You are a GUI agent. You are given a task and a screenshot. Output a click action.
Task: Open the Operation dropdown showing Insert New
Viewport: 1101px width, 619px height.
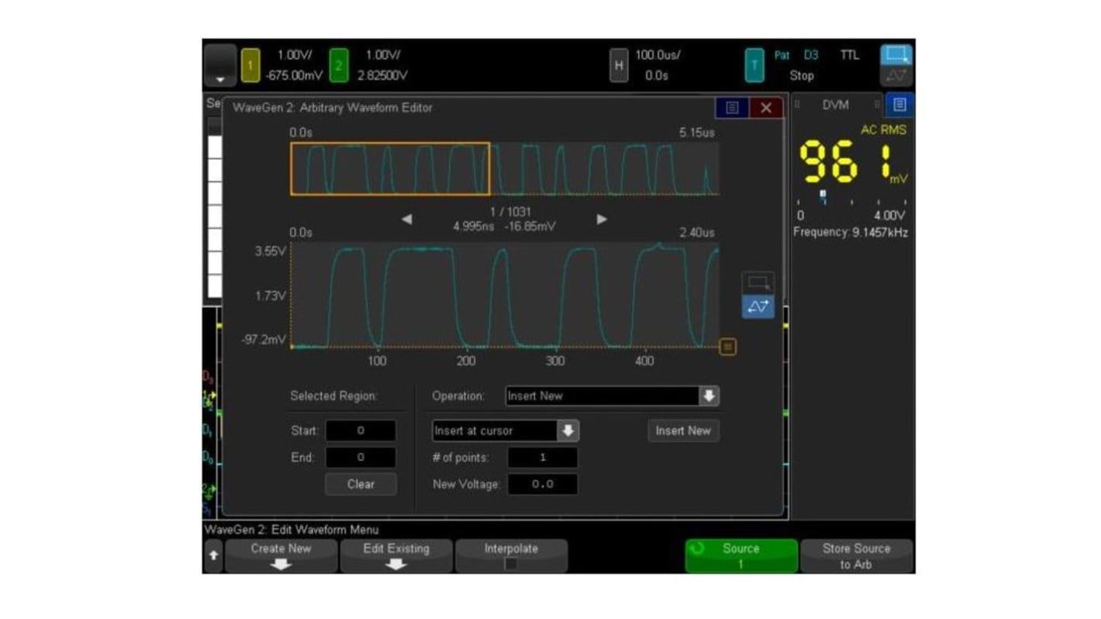pyautogui.click(x=612, y=396)
